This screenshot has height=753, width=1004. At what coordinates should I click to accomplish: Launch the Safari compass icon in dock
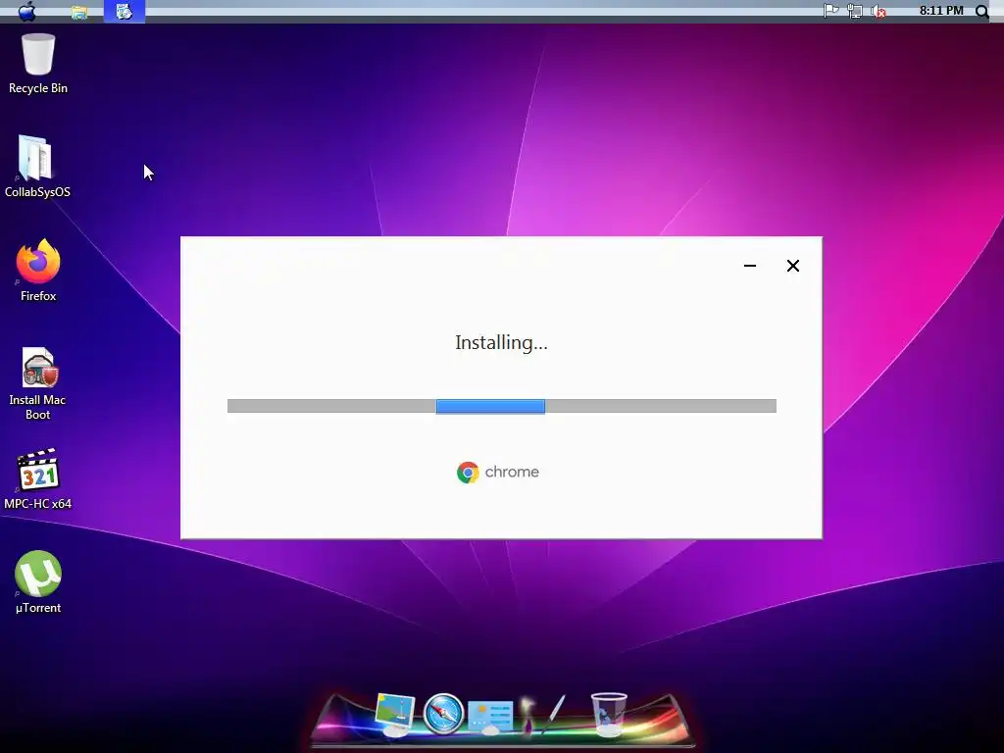pos(443,714)
